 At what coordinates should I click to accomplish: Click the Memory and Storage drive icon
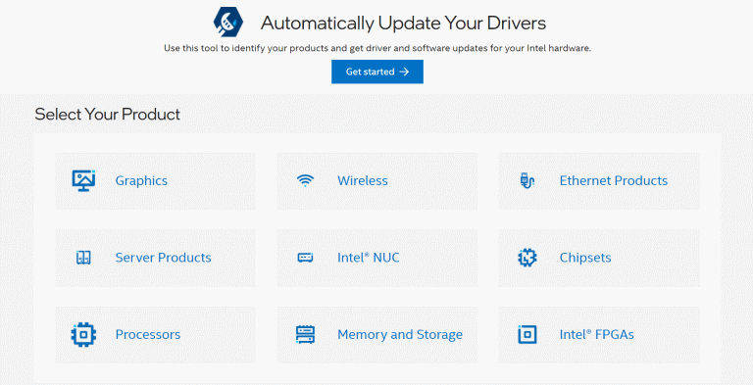click(x=305, y=335)
